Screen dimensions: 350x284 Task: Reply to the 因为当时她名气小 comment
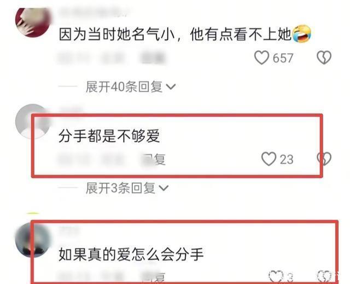[153, 57]
